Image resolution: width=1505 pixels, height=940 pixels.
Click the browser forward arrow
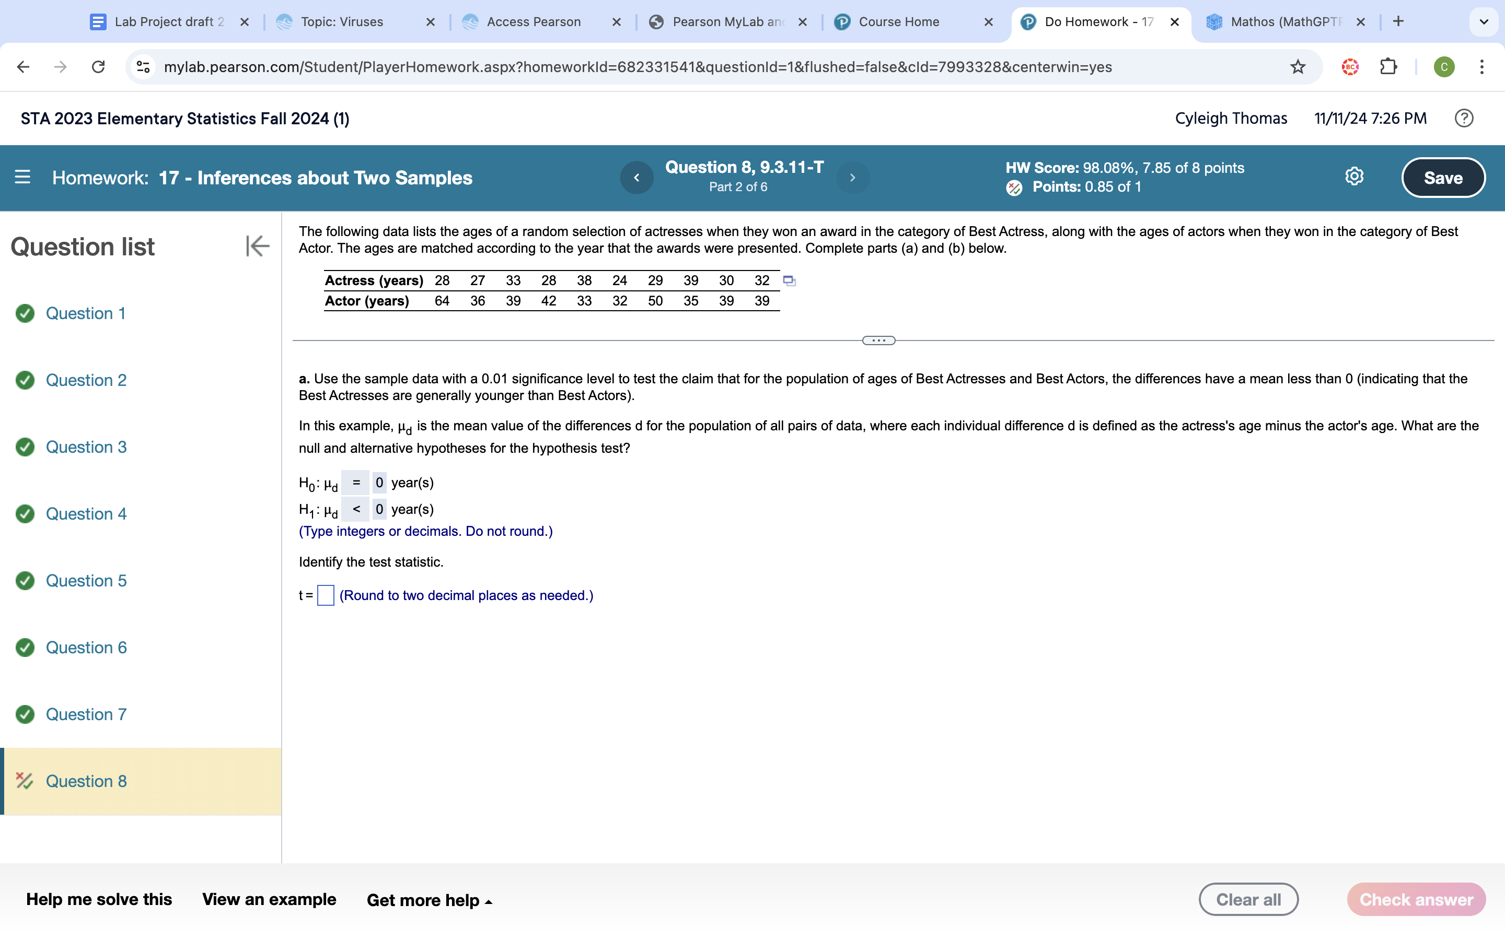tap(60, 66)
